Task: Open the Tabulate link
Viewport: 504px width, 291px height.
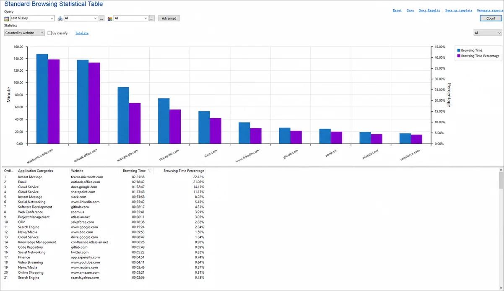Action: pos(82,33)
